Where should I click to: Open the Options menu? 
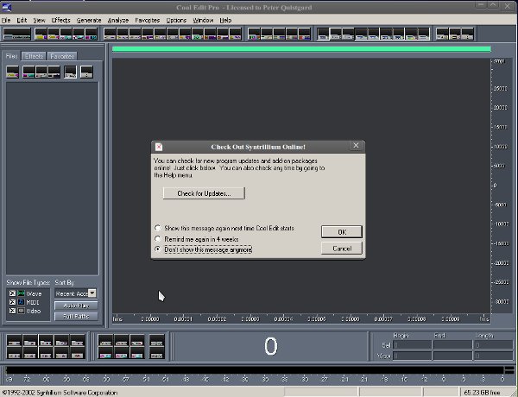(x=176, y=20)
